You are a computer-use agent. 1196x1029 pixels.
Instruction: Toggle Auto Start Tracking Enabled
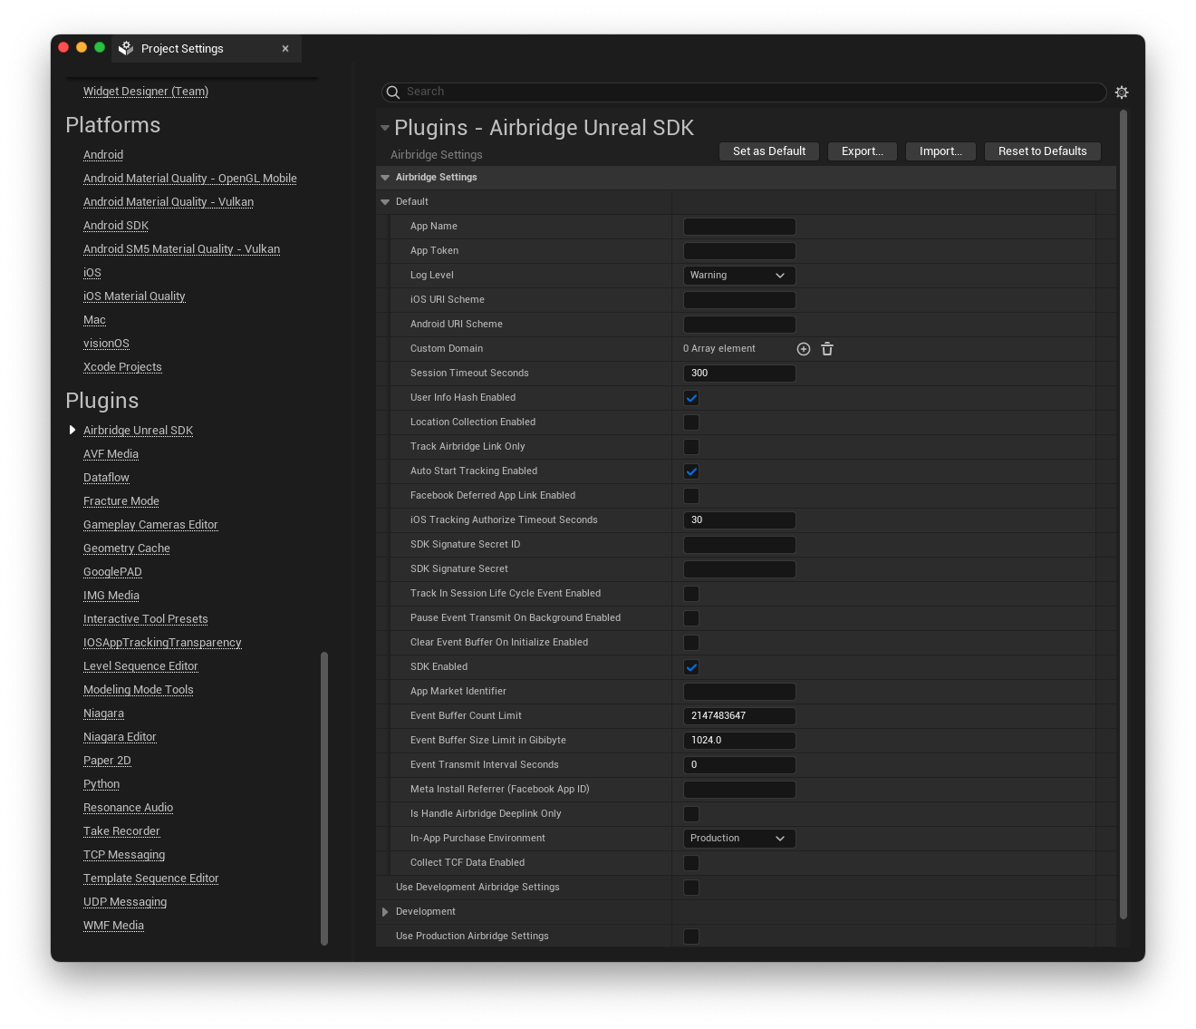coord(691,471)
